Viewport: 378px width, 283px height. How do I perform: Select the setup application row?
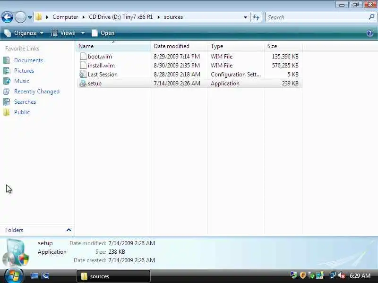(x=189, y=83)
